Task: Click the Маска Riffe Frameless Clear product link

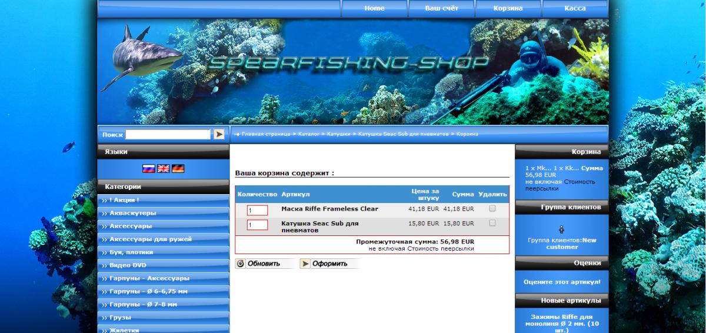Action: coord(329,209)
